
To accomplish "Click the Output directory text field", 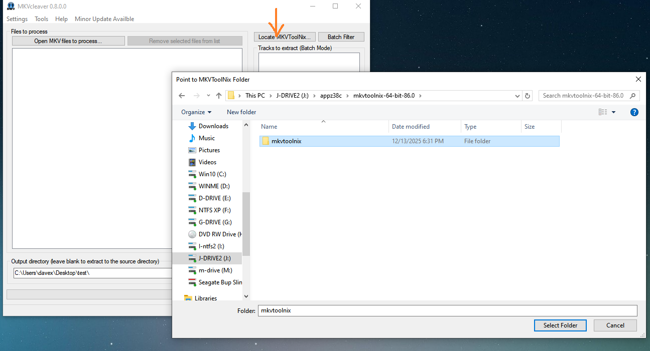I will click(93, 273).
